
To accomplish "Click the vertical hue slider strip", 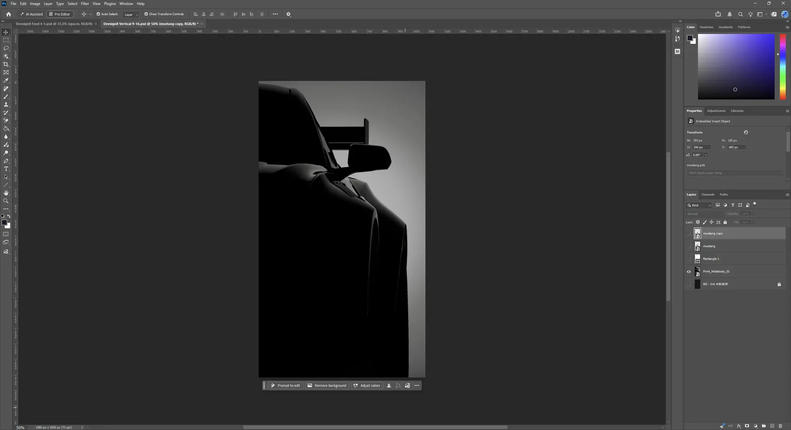I will [782, 66].
